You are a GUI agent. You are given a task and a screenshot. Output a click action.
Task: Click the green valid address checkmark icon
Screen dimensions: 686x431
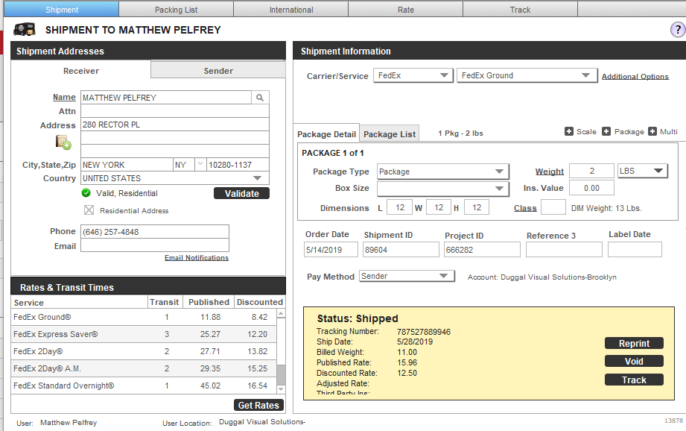tap(86, 193)
